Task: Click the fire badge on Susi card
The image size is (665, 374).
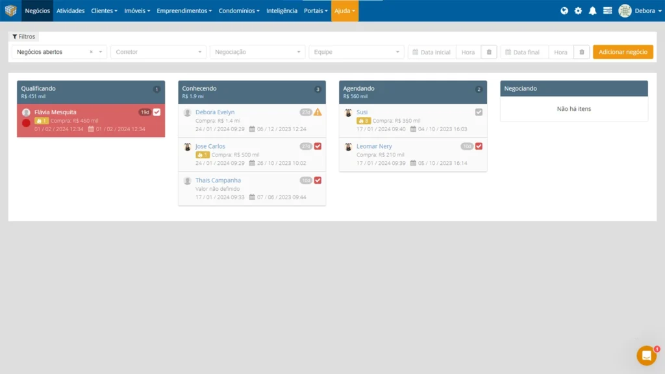Action: [x=364, y=121]
